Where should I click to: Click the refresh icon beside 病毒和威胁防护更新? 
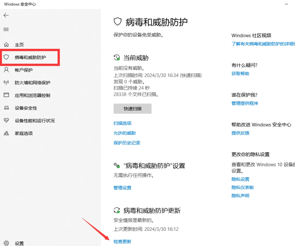tap(117, 210)
